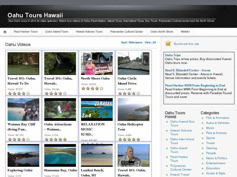The width and height of the screenshot is (237, 177).
Task: Click the North Shore Oahu video title
Action: coord(95,78)
